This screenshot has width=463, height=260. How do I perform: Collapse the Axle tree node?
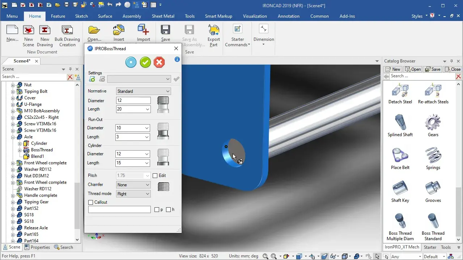click(x=13, y=137)
